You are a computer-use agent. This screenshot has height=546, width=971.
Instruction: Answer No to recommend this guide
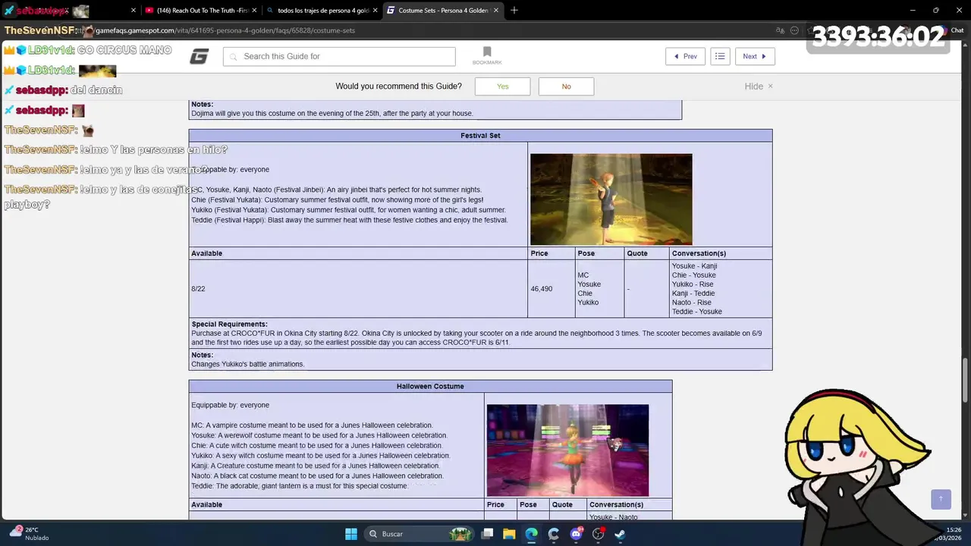pyautogui.click(x=566, y=86)
